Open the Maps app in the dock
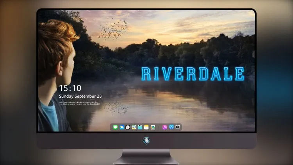The image size is (293, 165). coord(134,127)
